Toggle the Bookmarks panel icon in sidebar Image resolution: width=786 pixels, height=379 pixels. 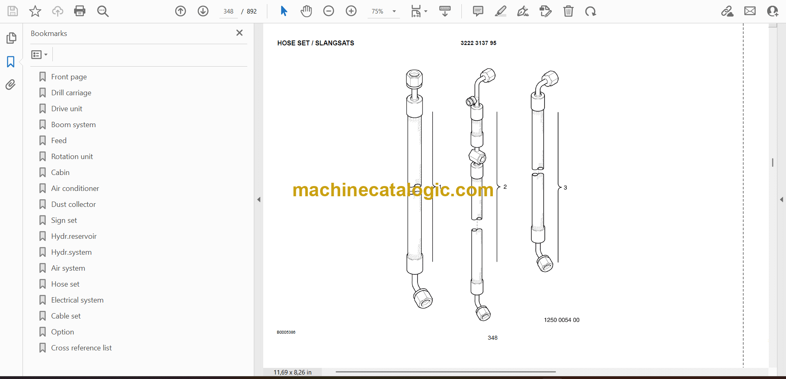click(x=11, y=62)
